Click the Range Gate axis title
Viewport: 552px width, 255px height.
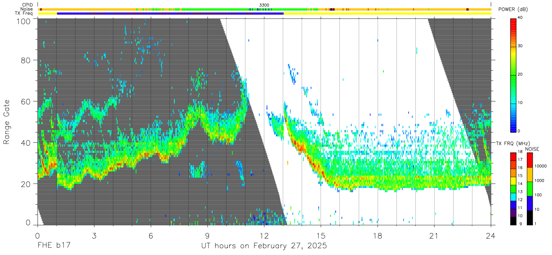7,122
